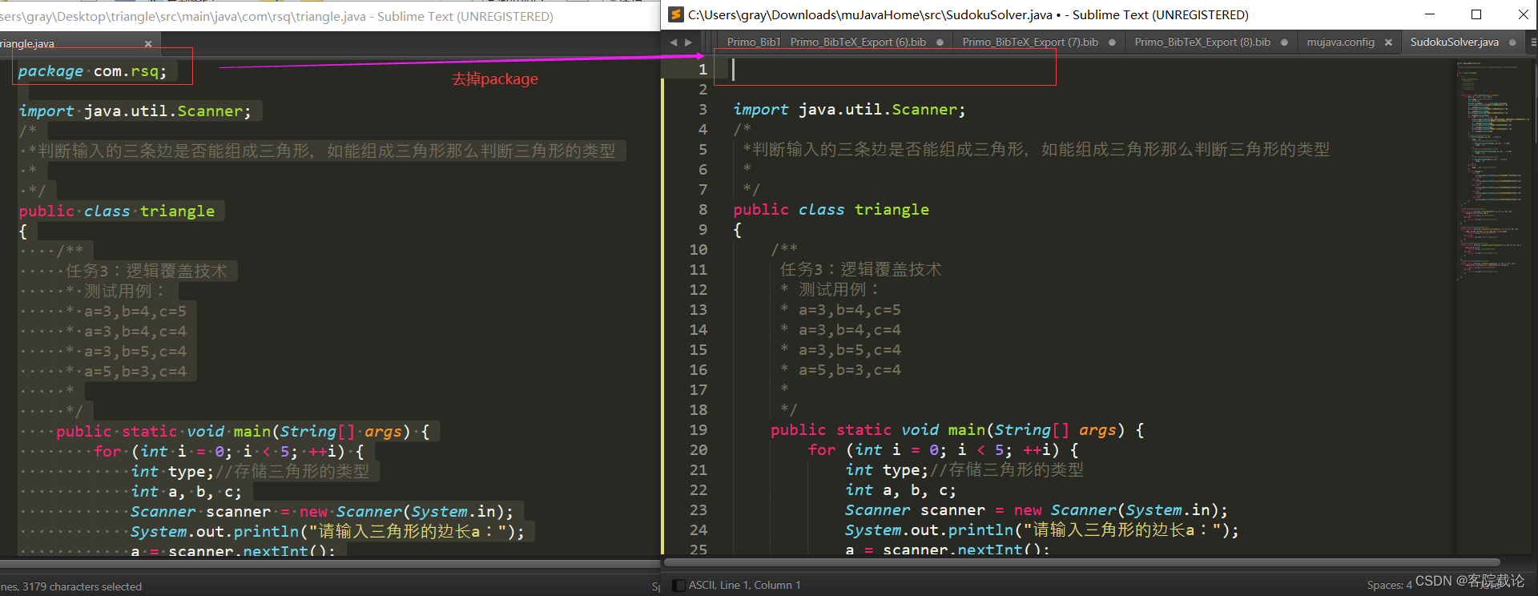Select triangle.java tab in left window

(27, 44)
